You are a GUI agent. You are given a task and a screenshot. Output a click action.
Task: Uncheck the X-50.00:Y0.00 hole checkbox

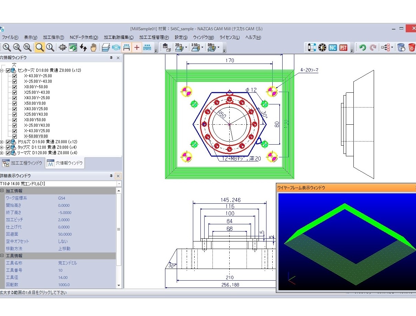14,136
